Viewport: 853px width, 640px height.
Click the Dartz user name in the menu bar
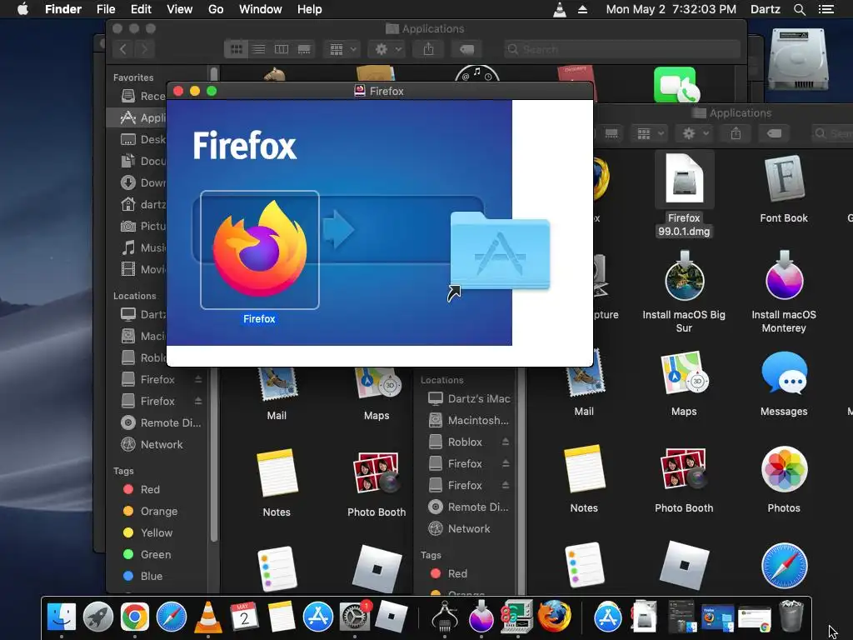pos(765,9)
